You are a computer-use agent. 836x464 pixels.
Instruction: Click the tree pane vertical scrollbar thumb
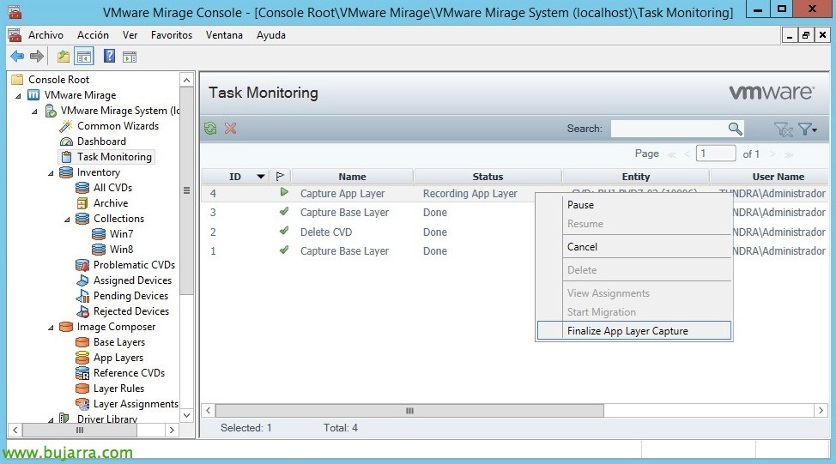(186, 190)
